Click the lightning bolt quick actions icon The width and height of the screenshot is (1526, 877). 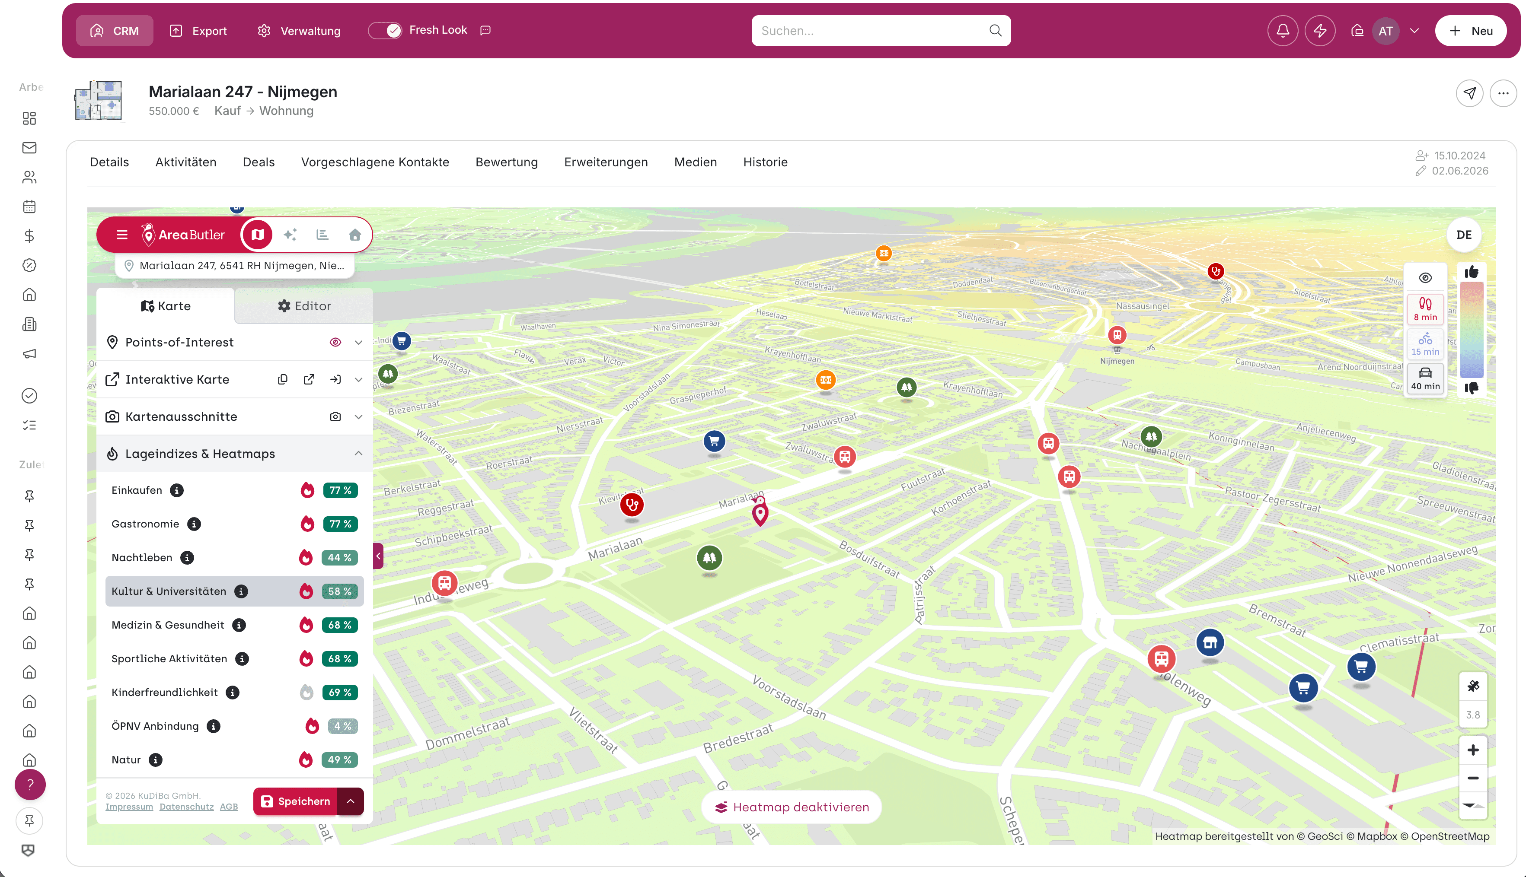1320,31
